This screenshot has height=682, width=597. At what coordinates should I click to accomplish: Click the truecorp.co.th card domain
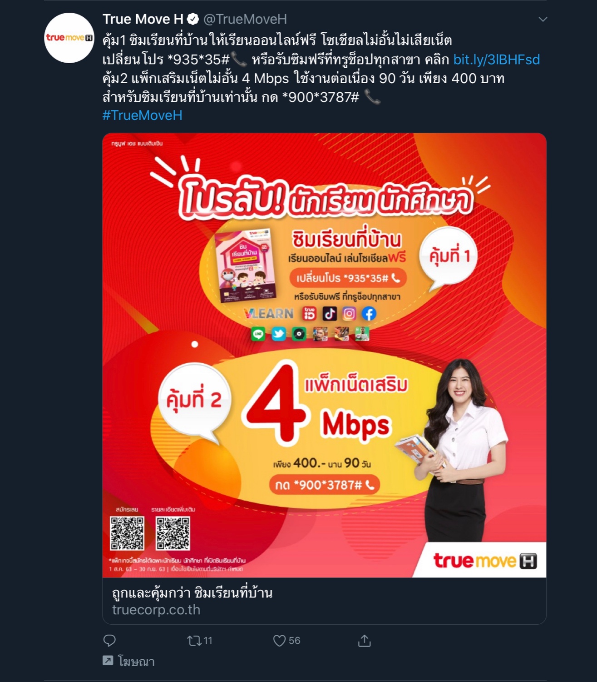coord(156,610)
